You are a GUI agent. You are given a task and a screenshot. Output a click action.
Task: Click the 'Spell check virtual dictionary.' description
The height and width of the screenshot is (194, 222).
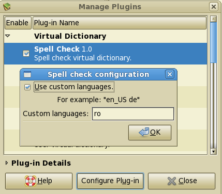pyautogui.click(x=83, y=58)
